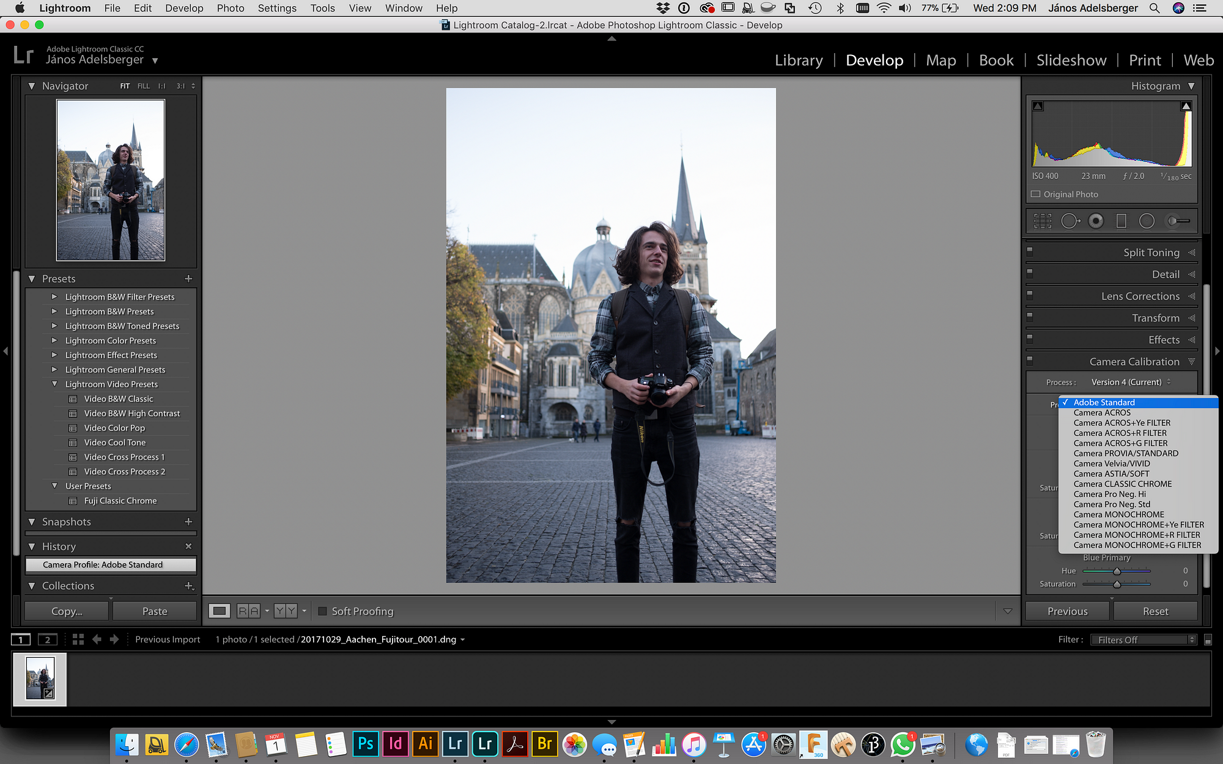Toggle shadow clipping indicator in histogram
The height and width of the screenshot is (764, 1223).
click(x=1038, y=106)
